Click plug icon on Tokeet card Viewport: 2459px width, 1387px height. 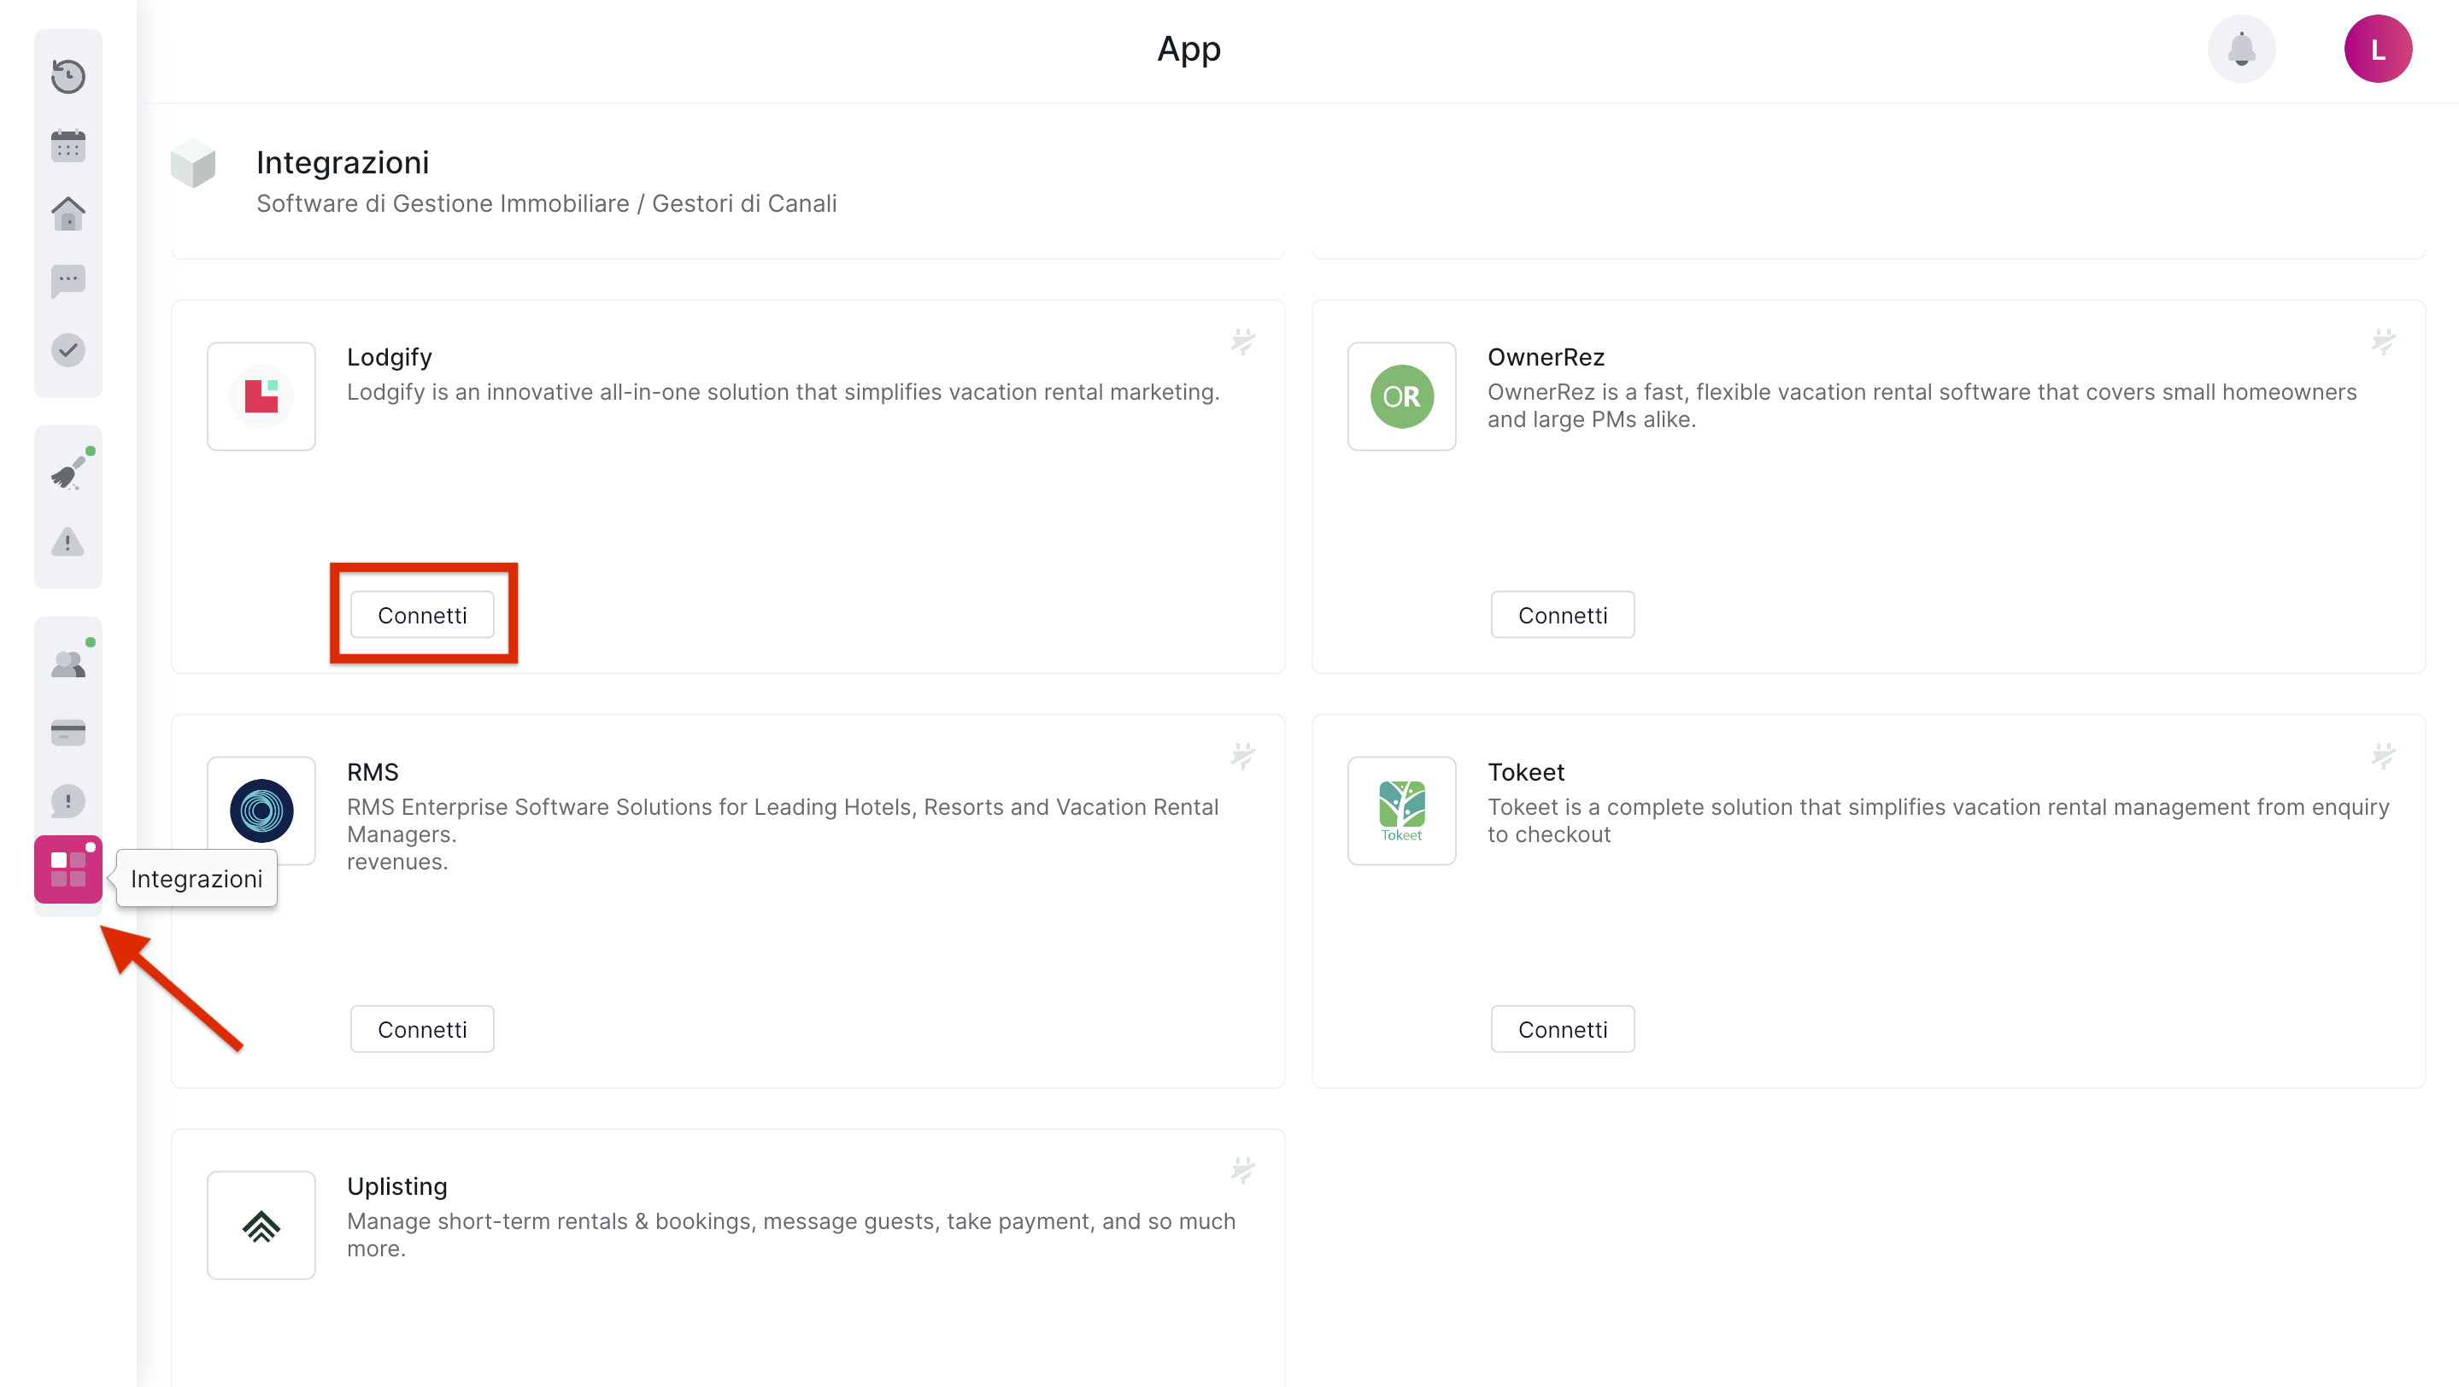pyautogui.click(x=2383, y=757)
